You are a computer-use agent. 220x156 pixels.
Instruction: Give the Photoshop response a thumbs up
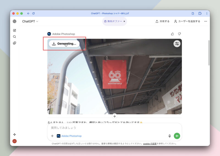click(x=172, y=34)
